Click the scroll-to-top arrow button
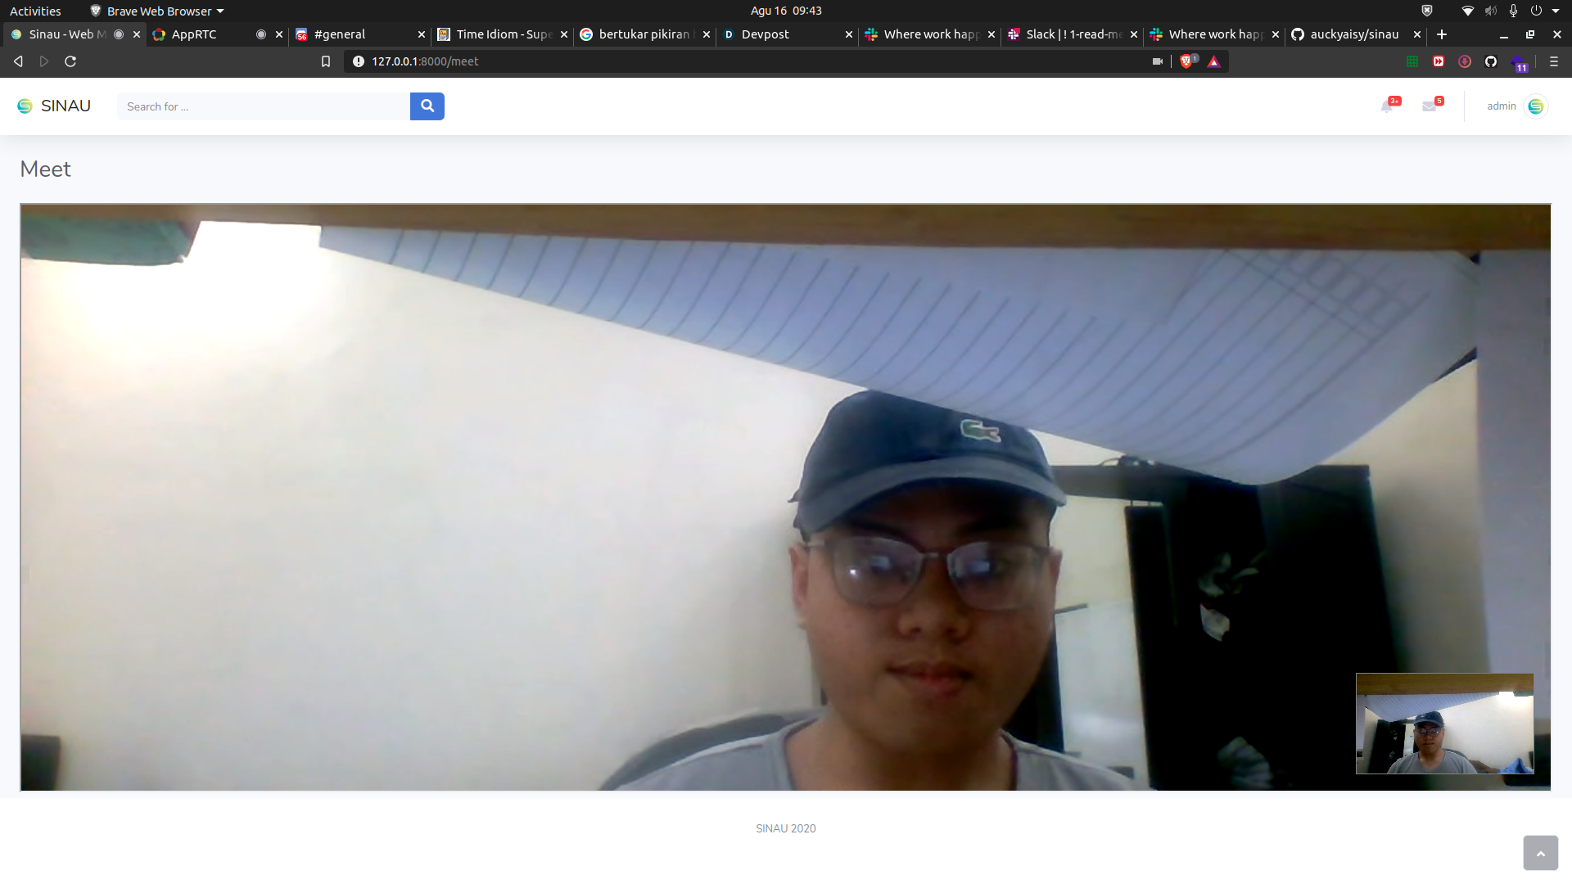Screen dimensions: 1572x884 [1540, 853]
